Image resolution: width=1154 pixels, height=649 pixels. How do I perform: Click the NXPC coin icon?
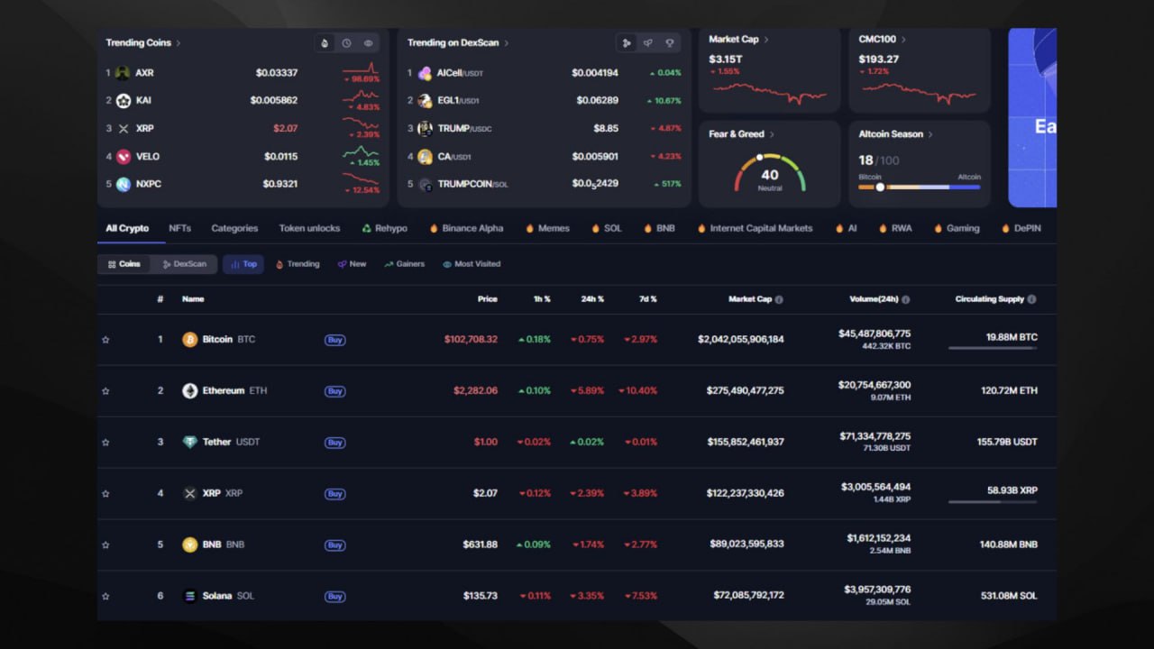pos(123,185)
